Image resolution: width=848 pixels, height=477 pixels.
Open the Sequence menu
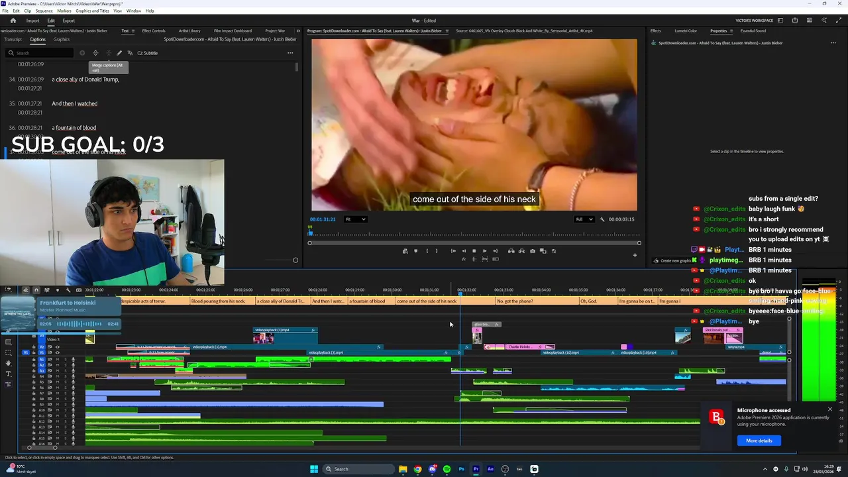pos(44,11)
